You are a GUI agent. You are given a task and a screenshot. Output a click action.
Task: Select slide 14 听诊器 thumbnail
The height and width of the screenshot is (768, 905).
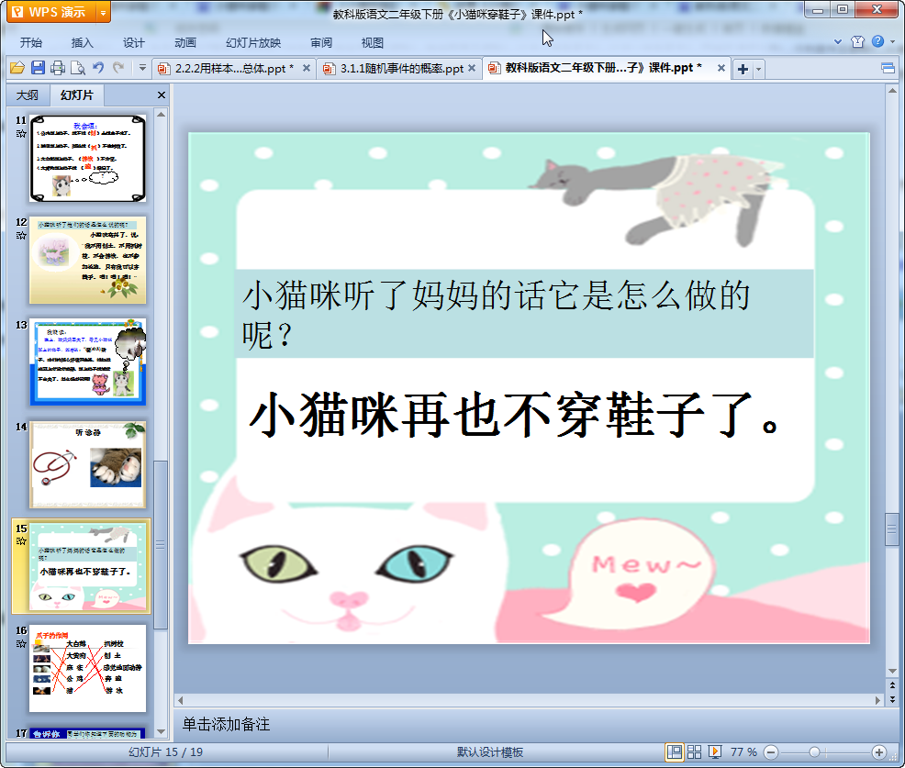[x=88, y=464]
